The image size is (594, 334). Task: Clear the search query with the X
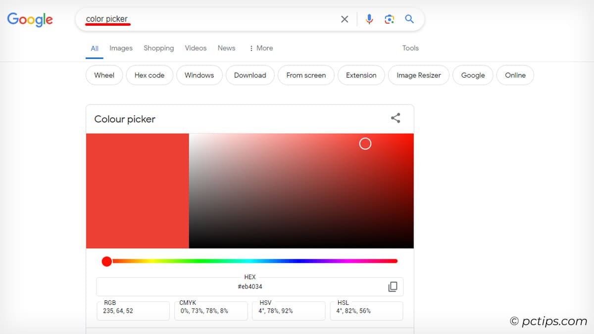(x=345, y=19)
